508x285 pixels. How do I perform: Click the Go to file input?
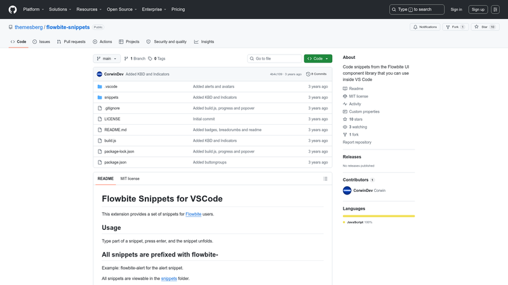pos(274,58)
